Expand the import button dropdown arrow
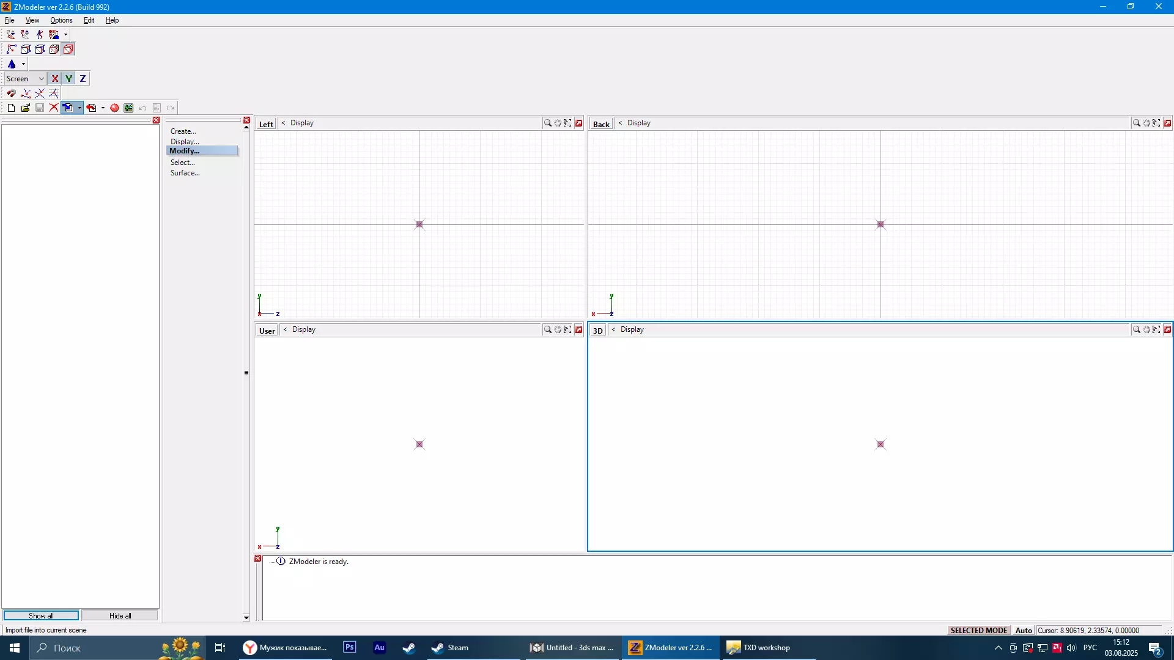Screen dimensions: 1174x660 [x=79, y=108]
